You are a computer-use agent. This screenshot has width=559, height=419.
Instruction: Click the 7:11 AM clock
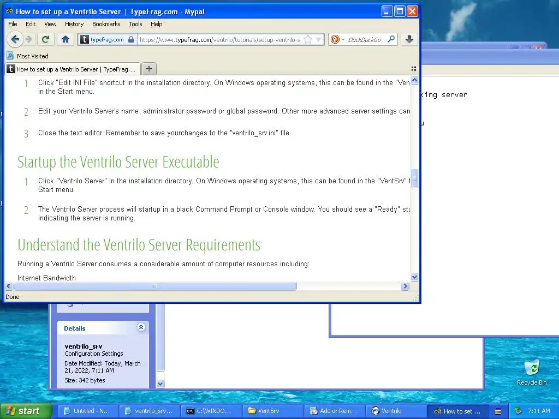pos(539,411)
